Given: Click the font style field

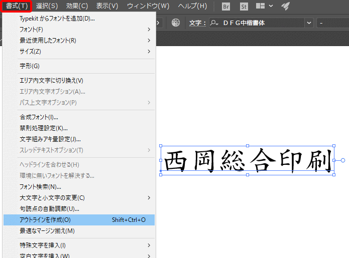Looking at the screenshot, I should [x=332, y=23].
